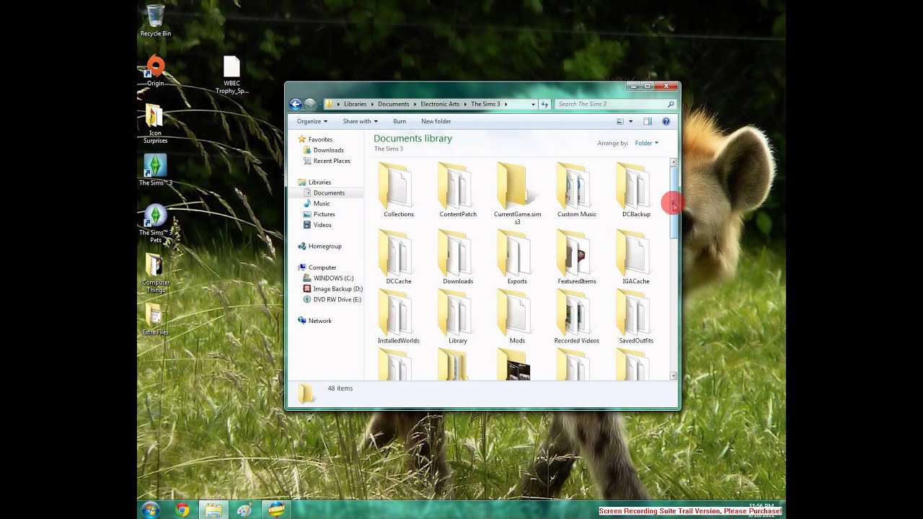This screenshot has width=923, height=519.
Task: Open the Downloads folder in The Sims 3
Action: tap(458, 257)
